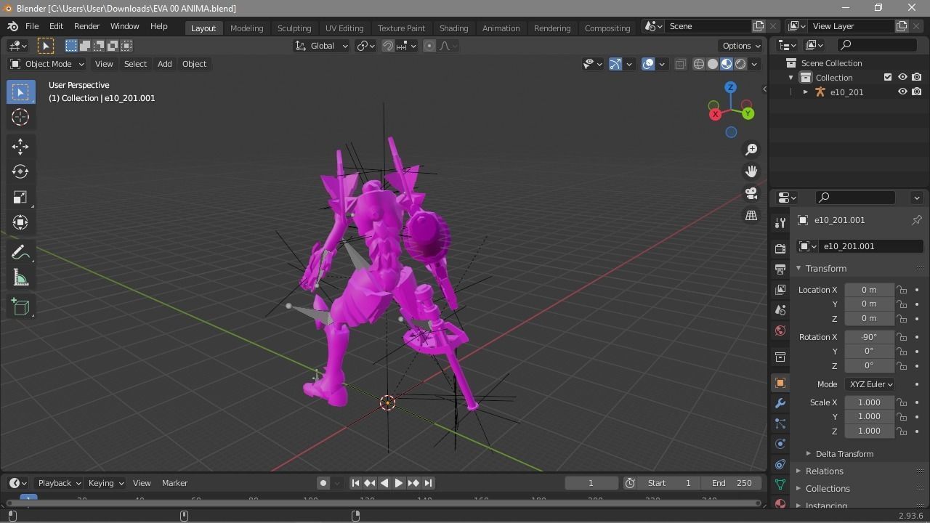This screenshot has width=930, height=523.
Task: Toggle snapping magnet in header
Action: 388,46
